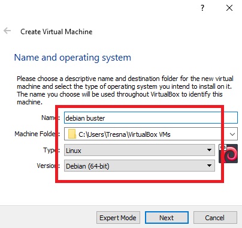This screenshot has height=228, width=242.
Task: Click the help question mark icon
Action: [202, 8]
